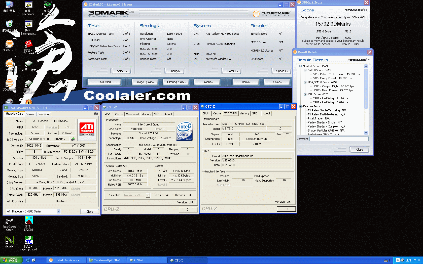The height and width of the screenshot is (264, 423).
Task: Click the keyboard icon on taskbar
Action: [x=386, y=260]
